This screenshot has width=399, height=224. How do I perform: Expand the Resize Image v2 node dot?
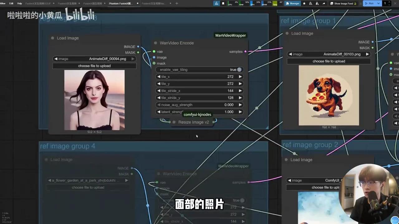174,122
